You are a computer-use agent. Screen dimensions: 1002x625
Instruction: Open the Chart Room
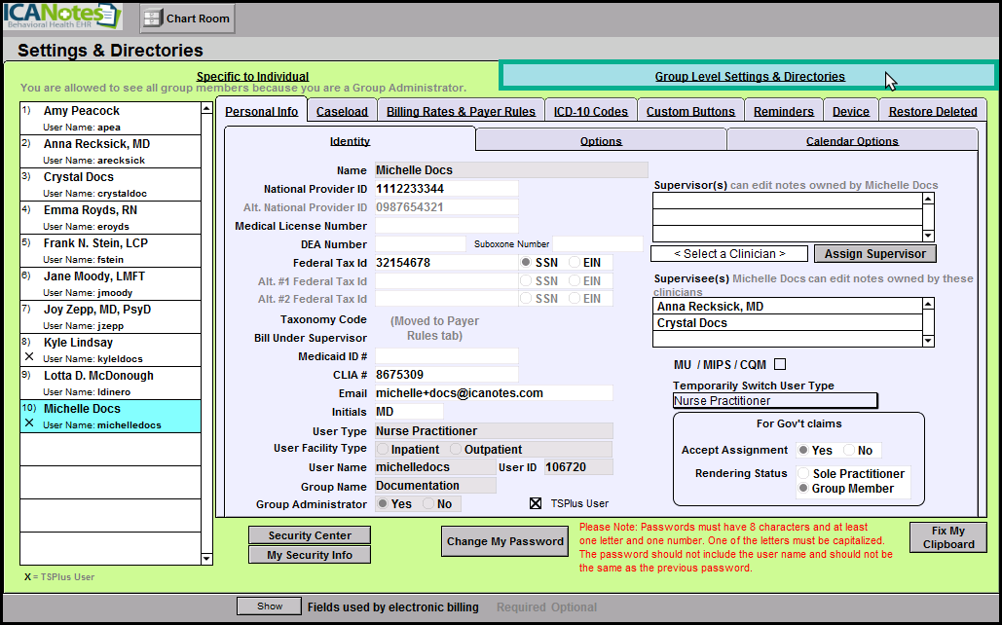pos(188,18)
